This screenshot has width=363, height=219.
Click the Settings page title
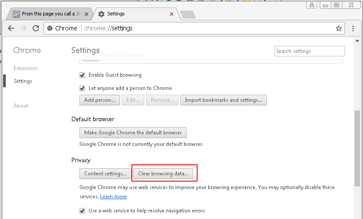coord(86,50)
